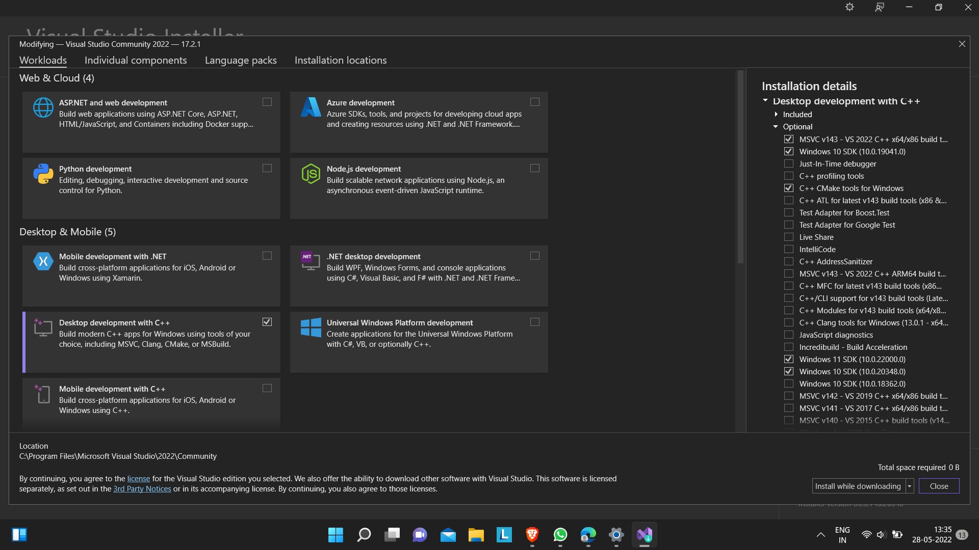Viewport: 979px width, 550px height.
Task: Click the Close button
Action: pos(939,486)
